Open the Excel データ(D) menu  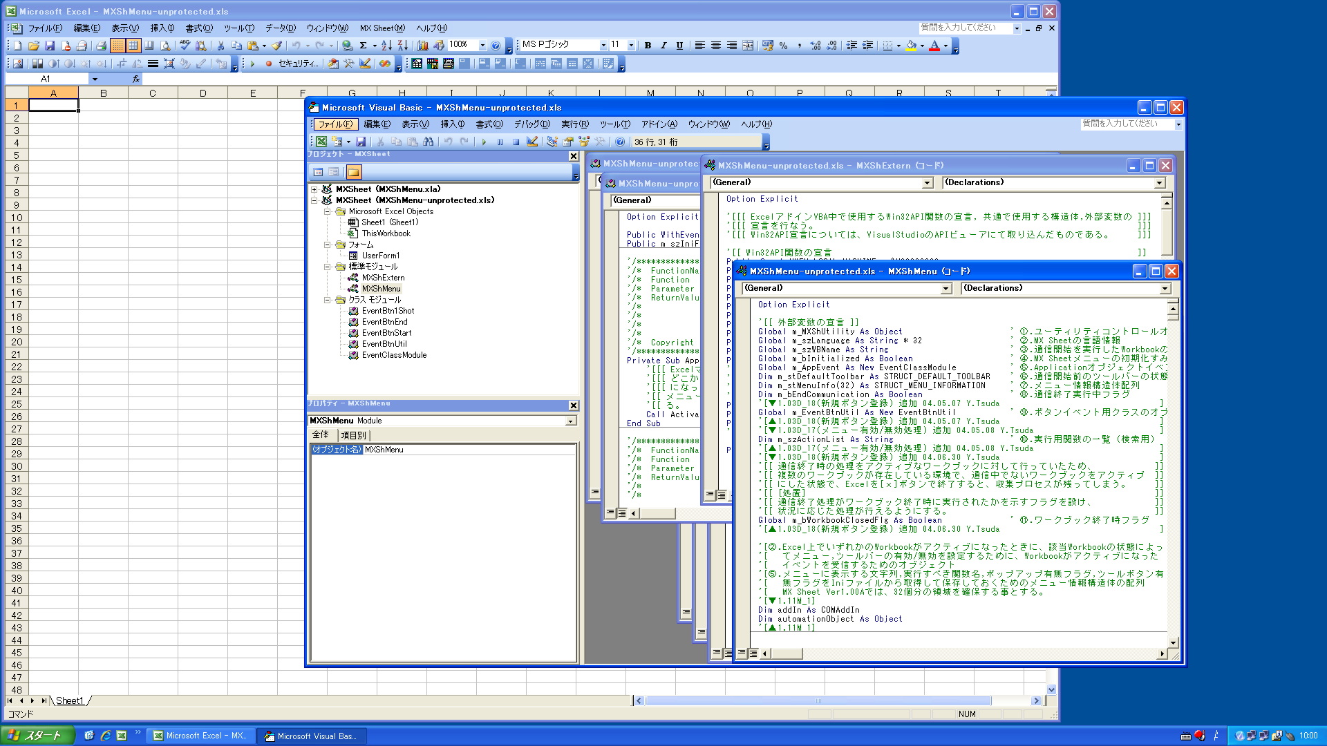tap(280, 28)
